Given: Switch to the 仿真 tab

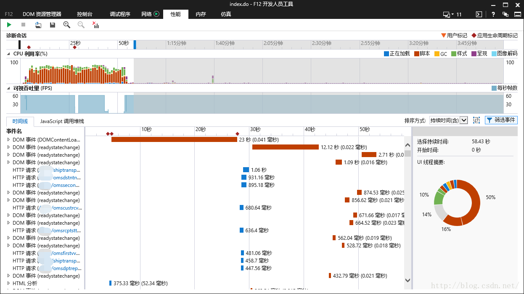Looking at the screenshot, I should click(x=226, y=14).
